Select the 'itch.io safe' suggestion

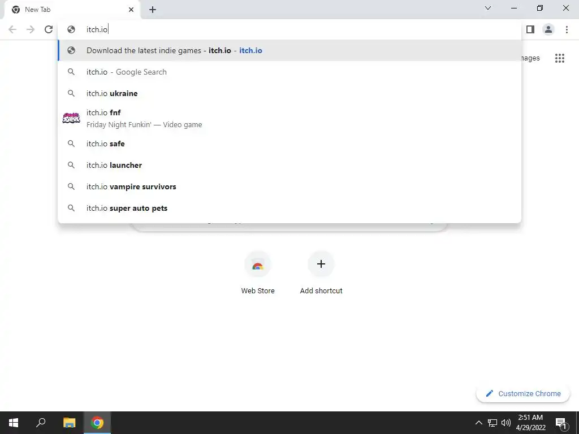click(x=290, y=144)
